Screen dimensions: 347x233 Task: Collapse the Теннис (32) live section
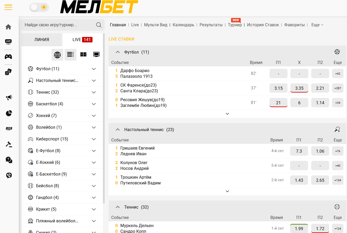coord(118,207)
